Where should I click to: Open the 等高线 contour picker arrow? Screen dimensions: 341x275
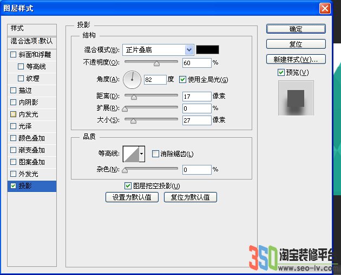(x=142, y=154)
